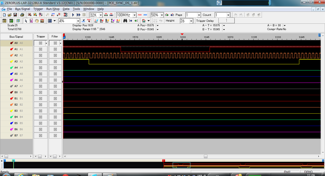Screen dimensions: 325x176
Task: Toggle trigger condition for signal A1
Action: (x=41, y=49)
